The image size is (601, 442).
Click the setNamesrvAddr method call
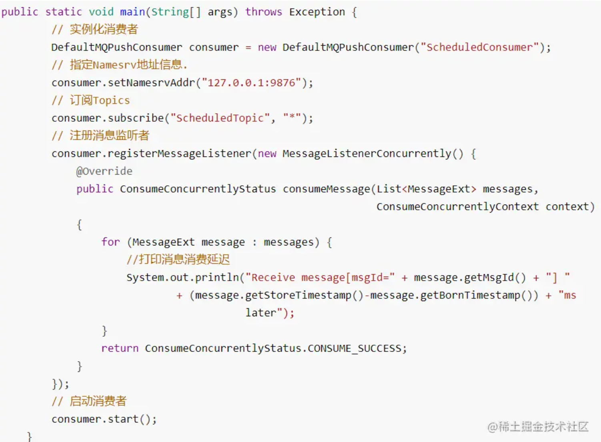[x=151, y=83]
